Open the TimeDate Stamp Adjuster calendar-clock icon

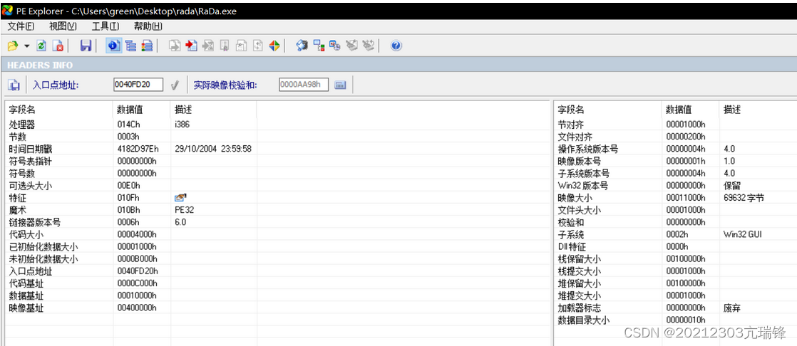click(335, 46)
